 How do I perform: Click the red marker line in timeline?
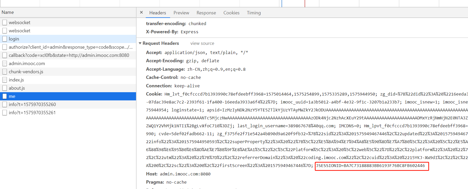[305, 3]
